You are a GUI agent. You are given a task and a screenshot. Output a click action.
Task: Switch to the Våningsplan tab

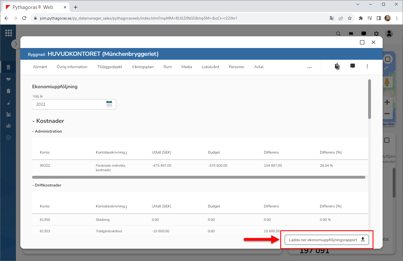[x=143, y=67]
